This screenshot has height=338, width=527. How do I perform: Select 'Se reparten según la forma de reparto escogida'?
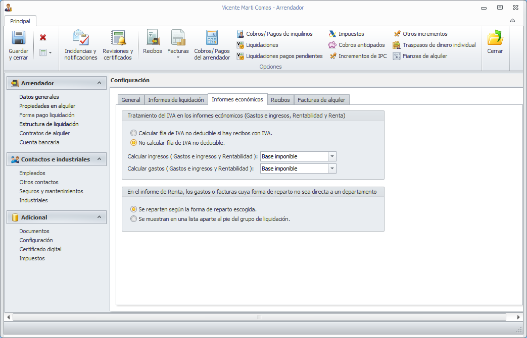134,209
